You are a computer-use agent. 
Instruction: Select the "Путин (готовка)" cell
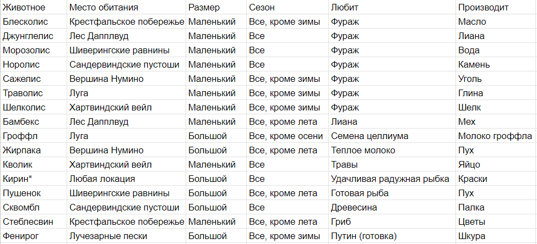tap(364, 236)
